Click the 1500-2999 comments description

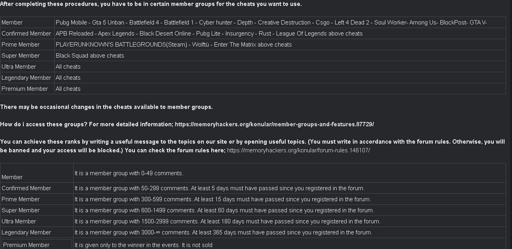[228, 221]
